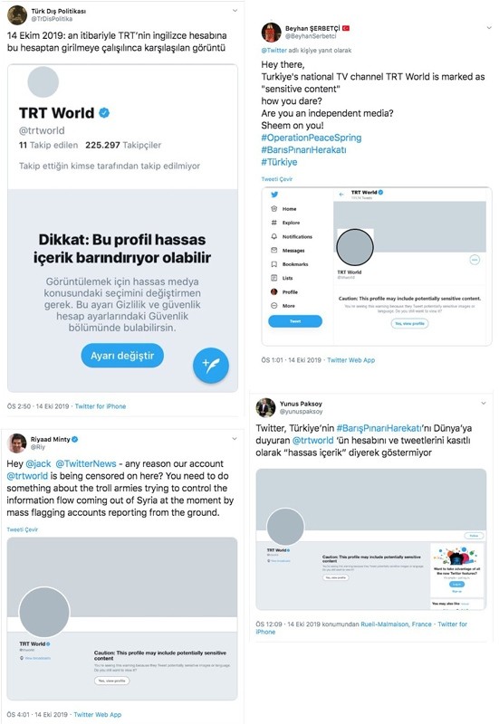Click the Twitter bird logo in embedded sidebar
Image resolution: width=499 pixels, height=724 pixels.
coord(274,195)
